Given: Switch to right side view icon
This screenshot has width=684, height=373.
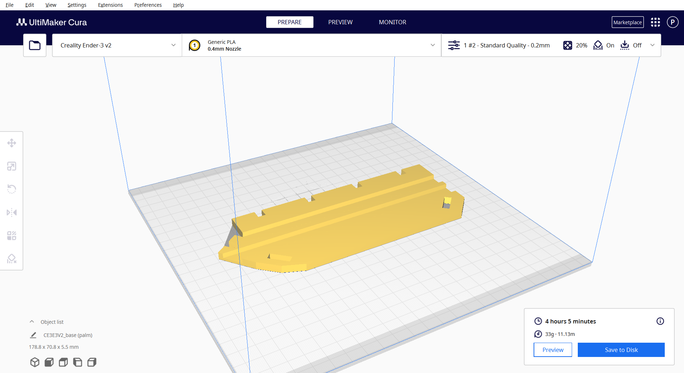Looking at the screenshot, I should click(x=92, y=362).
